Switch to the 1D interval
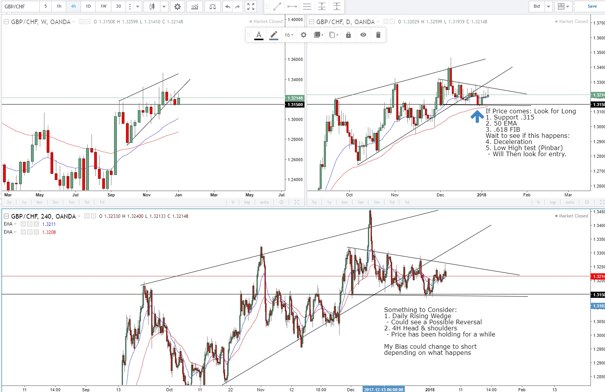Screen dimensions: 605x392 pos(88,7)
